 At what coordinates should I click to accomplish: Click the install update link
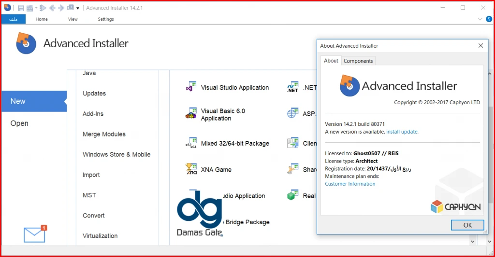point(402,132)
